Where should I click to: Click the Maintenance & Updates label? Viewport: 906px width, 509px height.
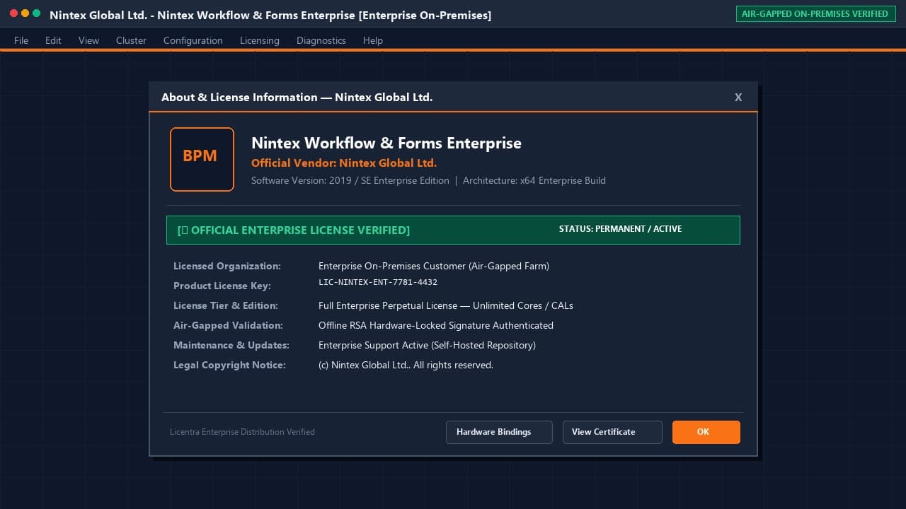(231, 345)
